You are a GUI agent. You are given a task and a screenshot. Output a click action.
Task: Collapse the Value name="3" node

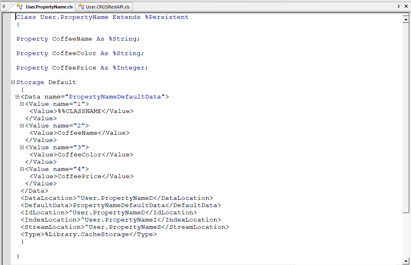pos(22,148)
